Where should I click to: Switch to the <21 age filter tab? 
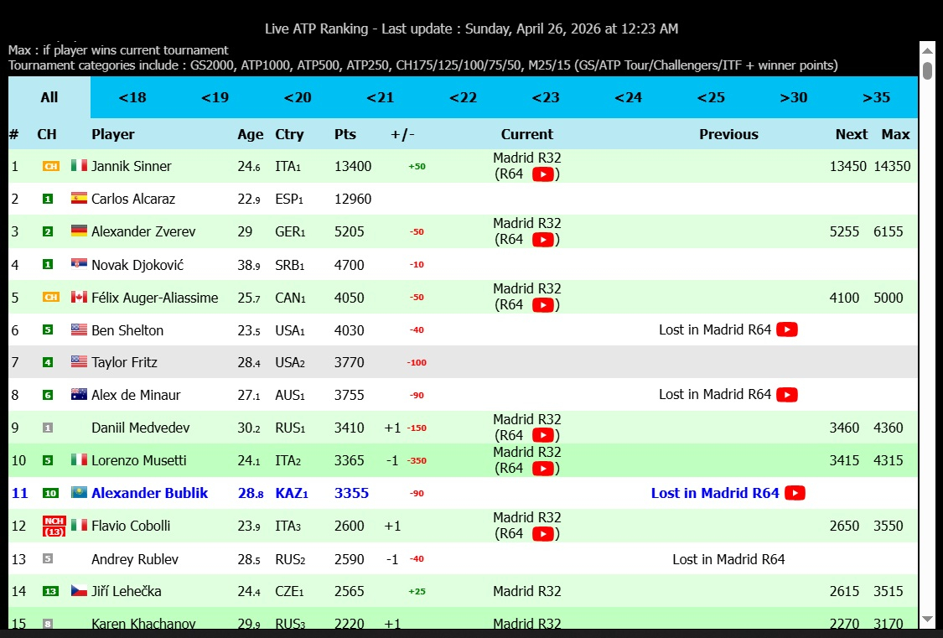click(380, 97)
